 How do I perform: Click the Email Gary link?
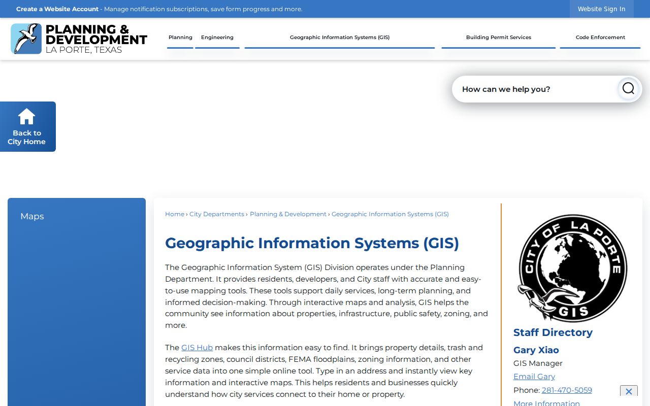point(534,377)
